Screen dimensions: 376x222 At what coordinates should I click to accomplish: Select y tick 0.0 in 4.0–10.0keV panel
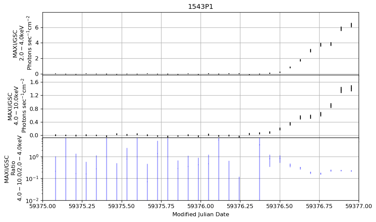[x=34, y=135]
